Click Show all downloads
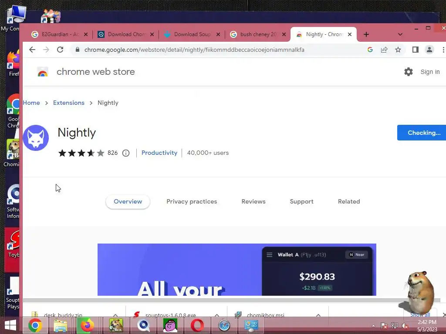Screen dimensions: 446x334 [x=420, y=315]
